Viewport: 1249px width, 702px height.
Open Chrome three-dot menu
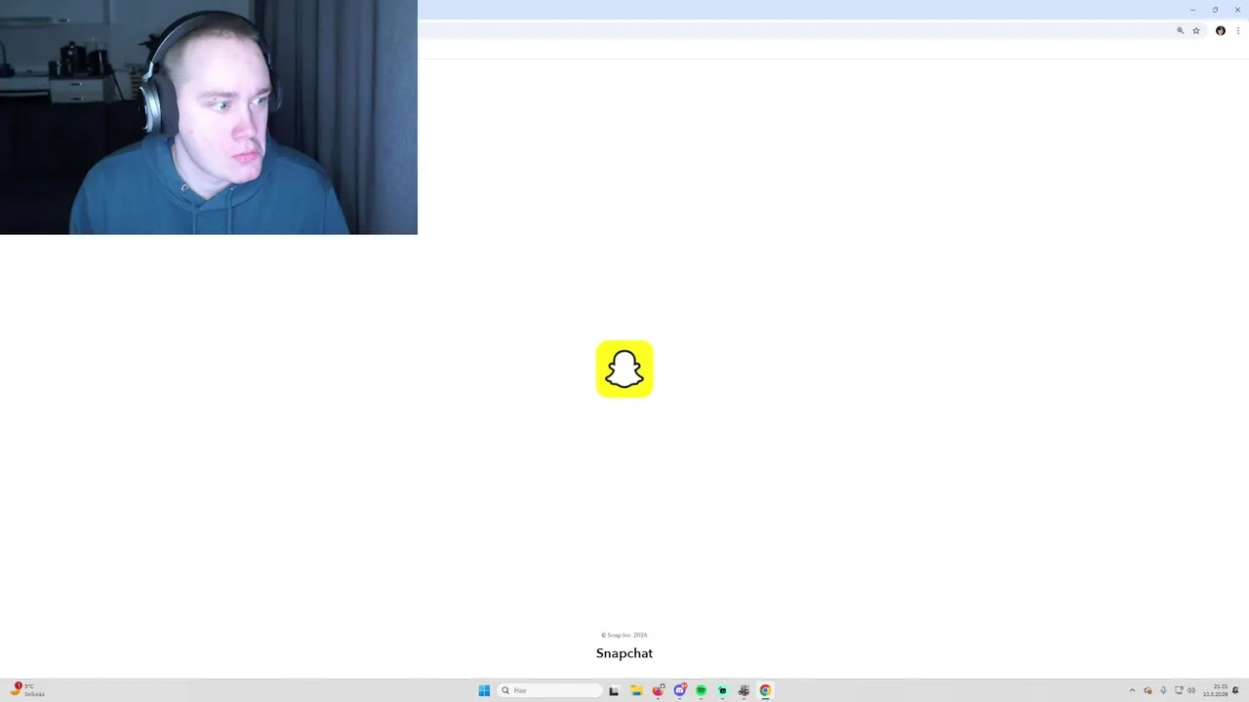coord(1238,31)
